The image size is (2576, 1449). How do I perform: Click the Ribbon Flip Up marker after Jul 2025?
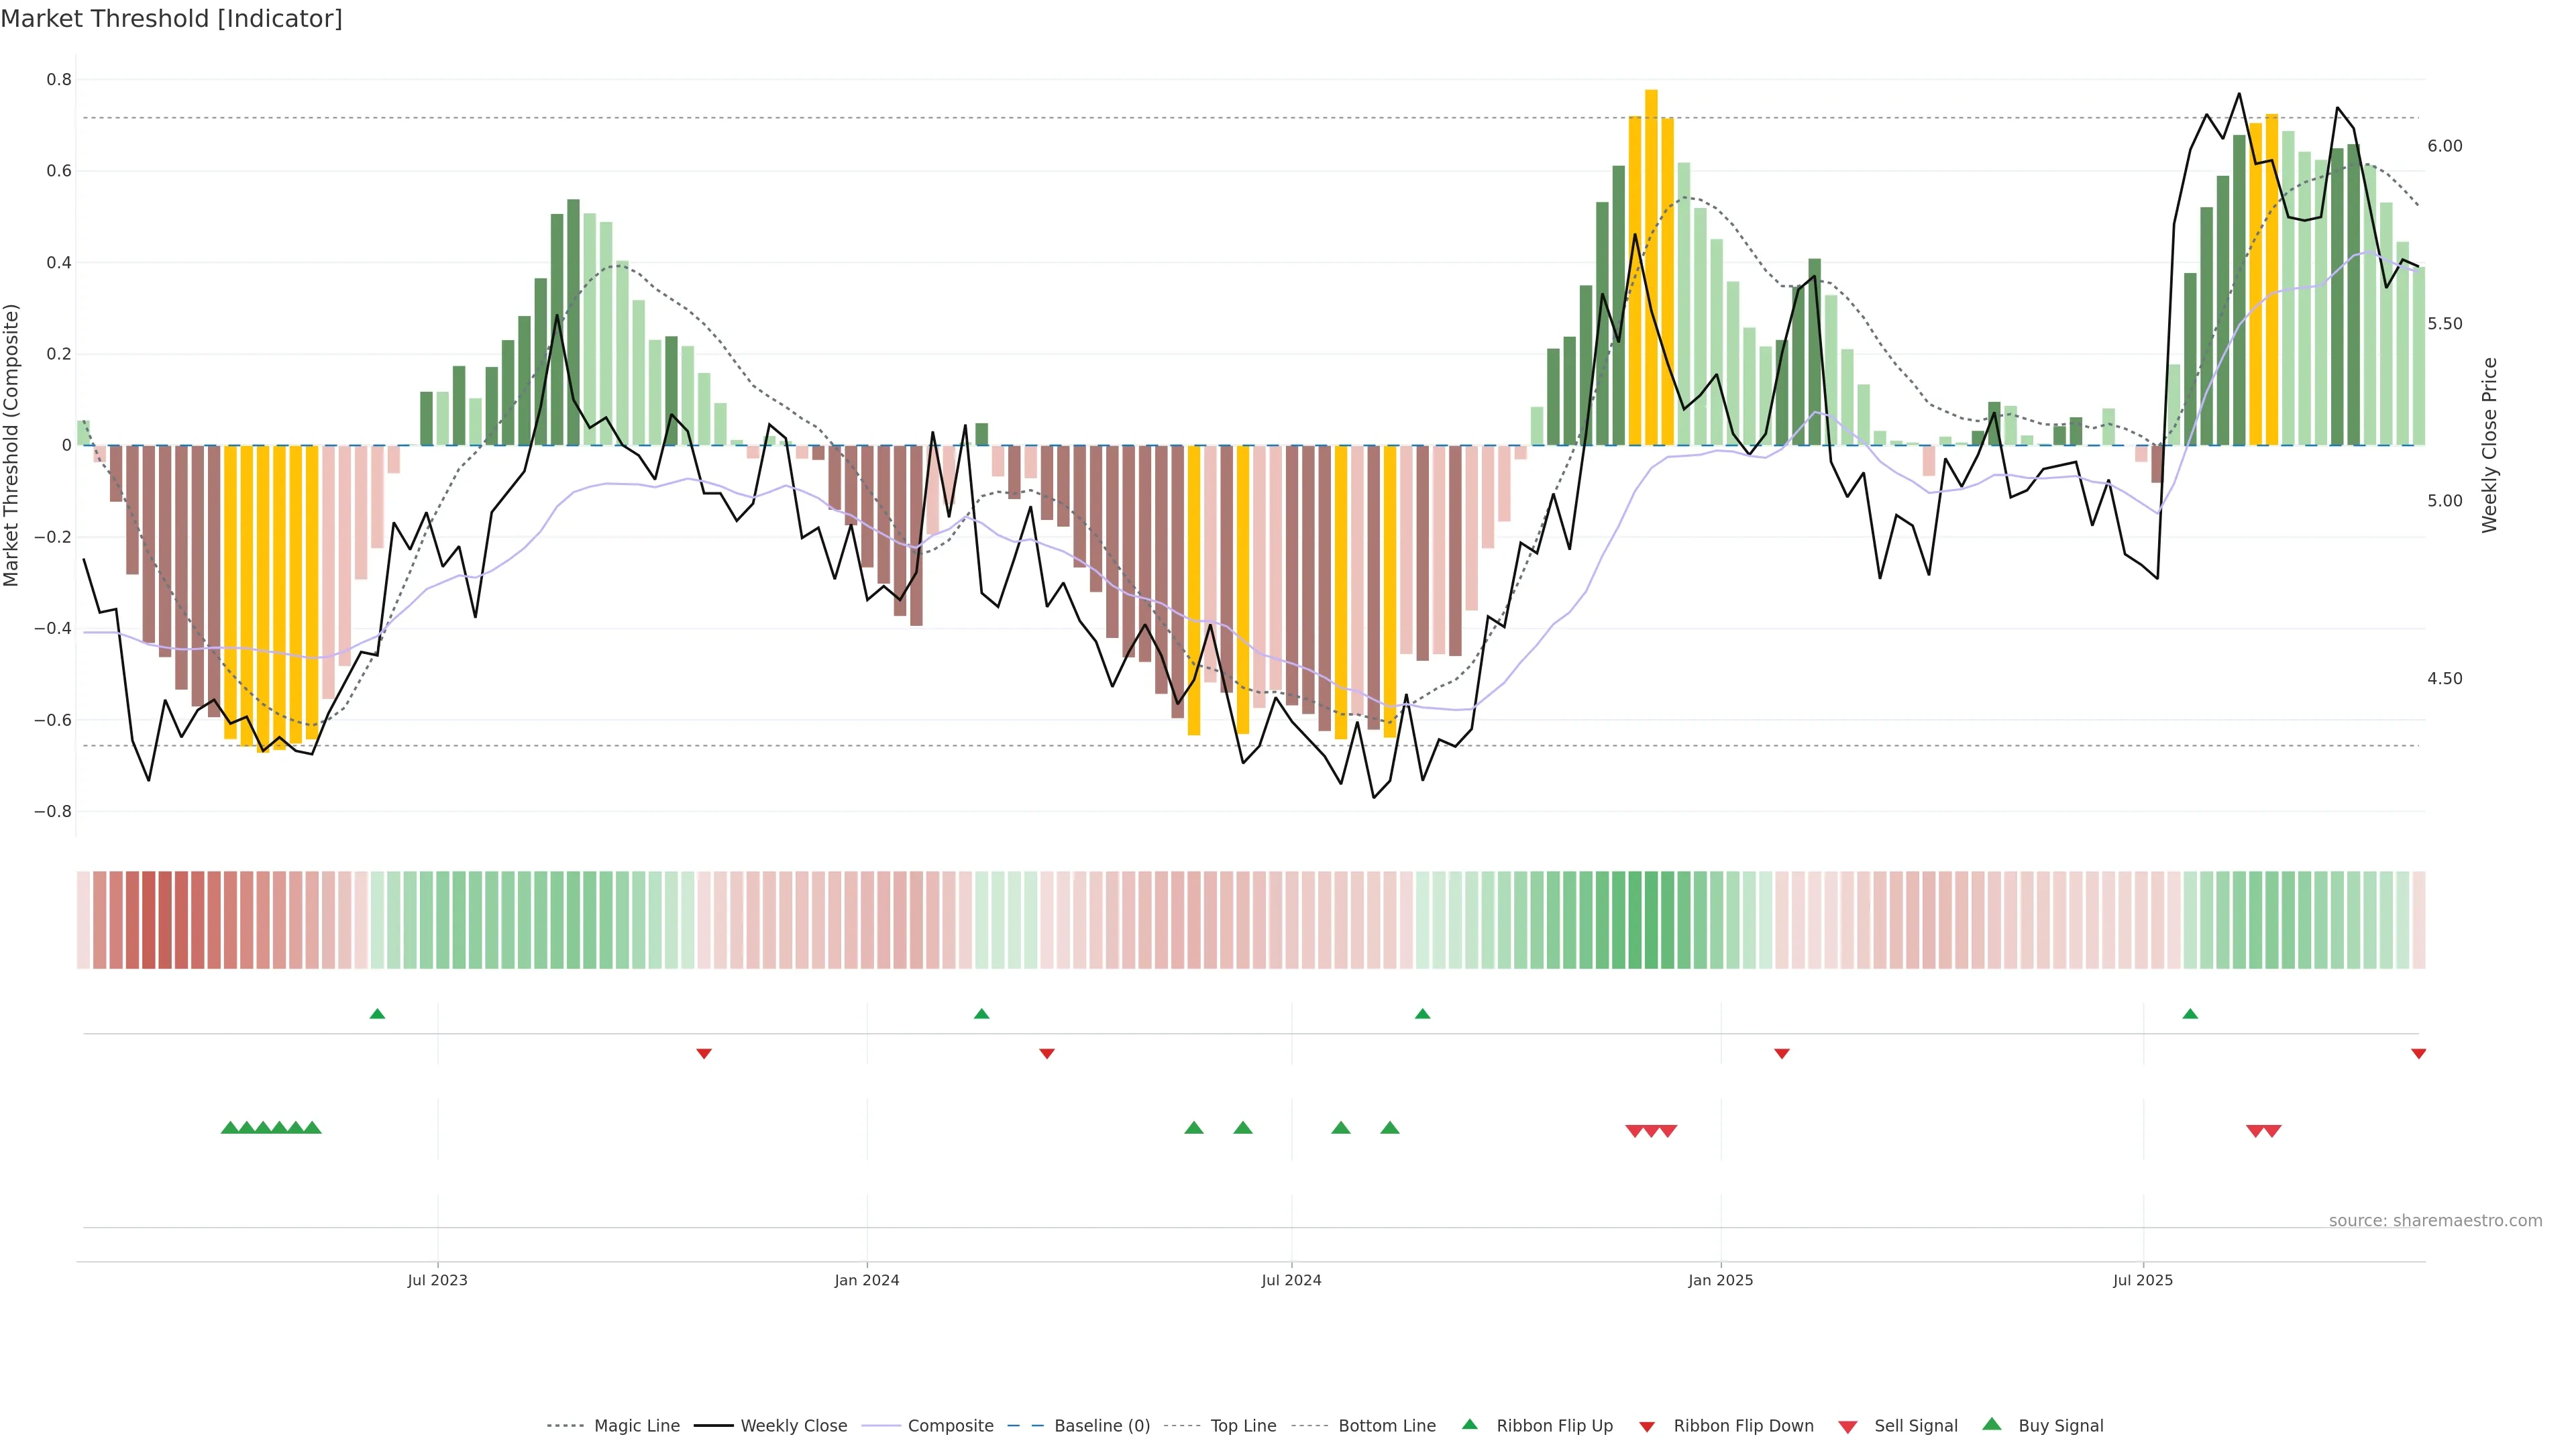[x=2190, y=1014]
